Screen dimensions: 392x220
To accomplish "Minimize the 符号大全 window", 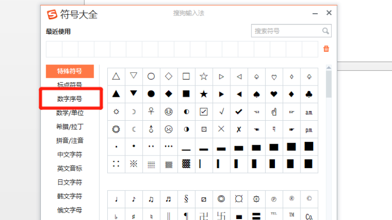I will (x=315, y=13).
